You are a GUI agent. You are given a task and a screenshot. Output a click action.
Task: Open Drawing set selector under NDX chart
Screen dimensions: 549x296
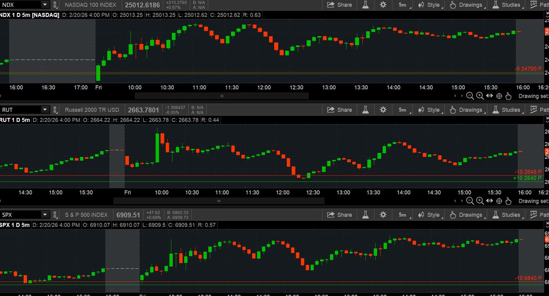pyautogui.click(x=533, y=96)
